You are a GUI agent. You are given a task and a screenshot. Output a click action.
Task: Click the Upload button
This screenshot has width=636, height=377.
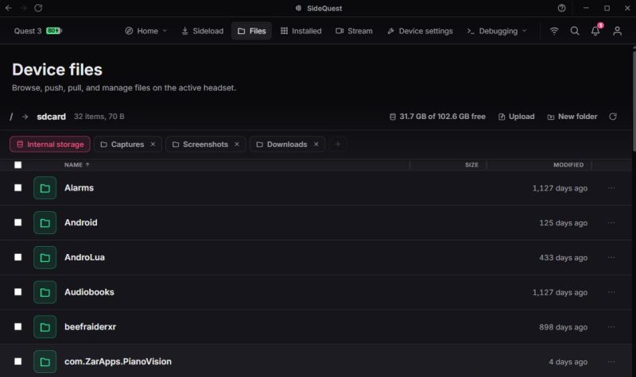click(x=516, y=117)
